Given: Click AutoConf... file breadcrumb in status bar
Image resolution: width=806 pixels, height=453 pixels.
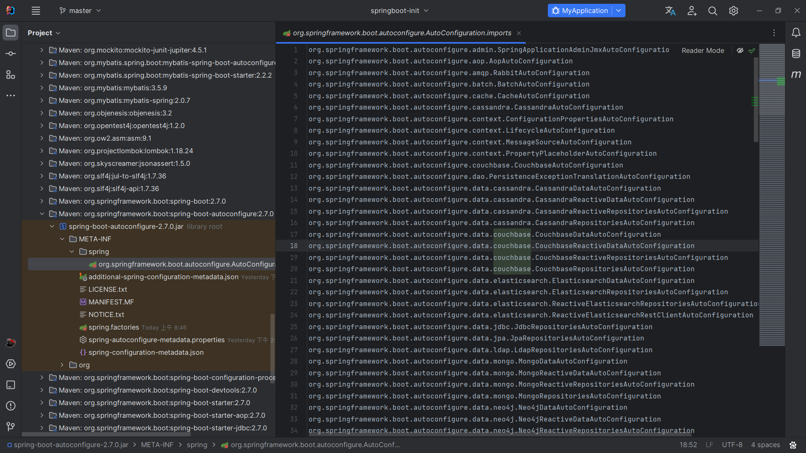Looking at the screenshot, I should click(310, 445).
